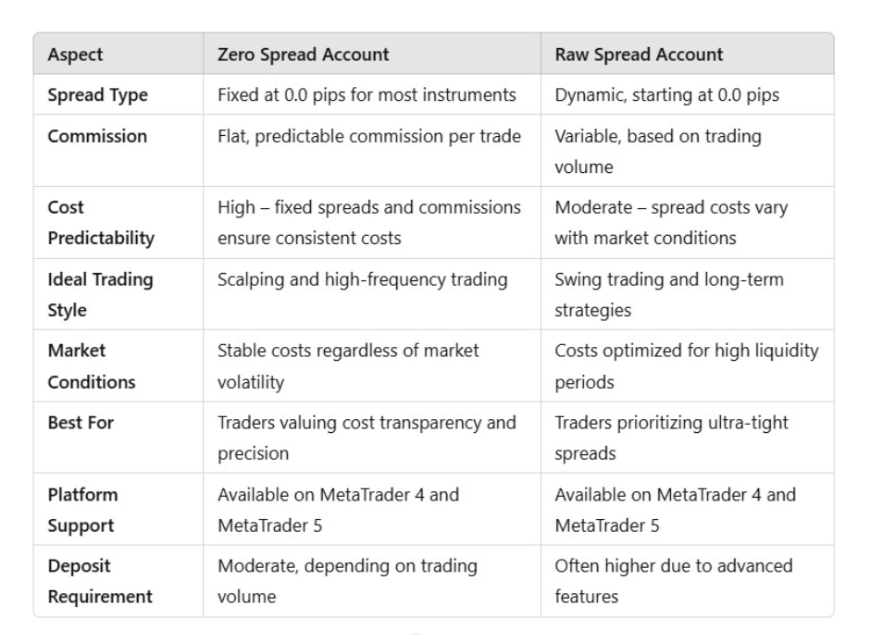
Task: Select the Market Conditions row label
Action: [92, 366]
